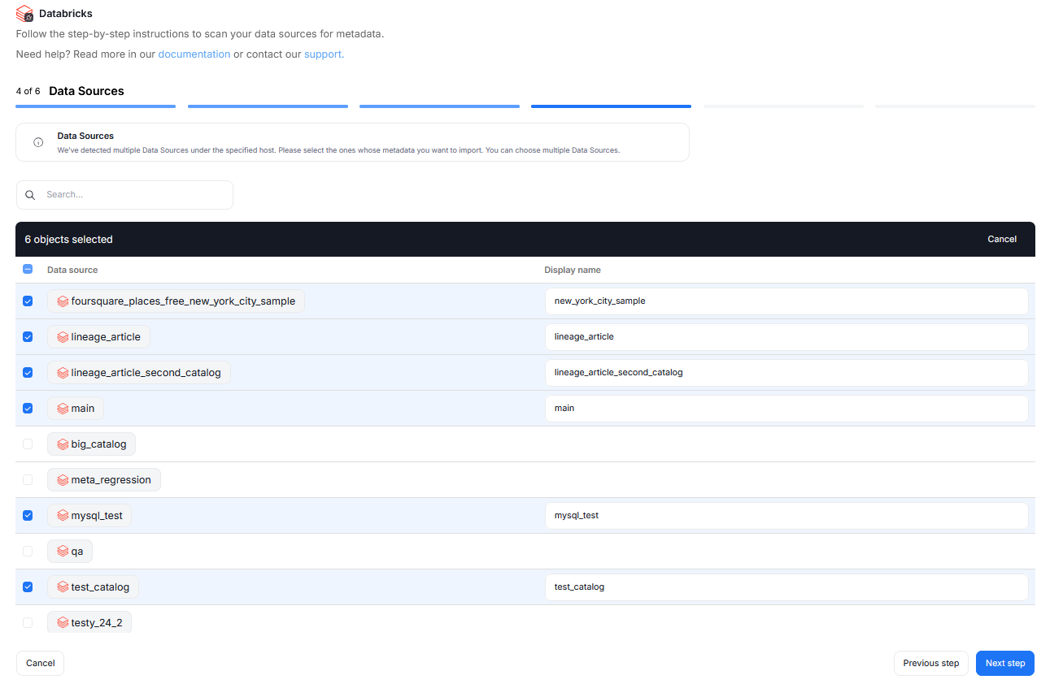Click the catalog icon next to big_catalog

(x=63, y=444)
